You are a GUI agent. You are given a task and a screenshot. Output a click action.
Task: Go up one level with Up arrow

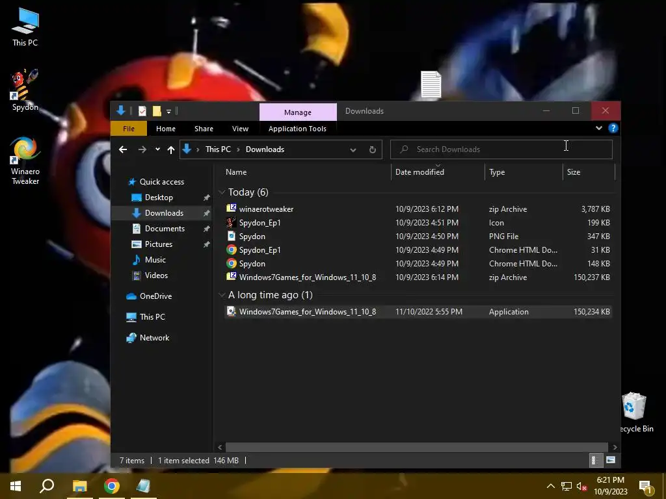[x=171, y=149]
